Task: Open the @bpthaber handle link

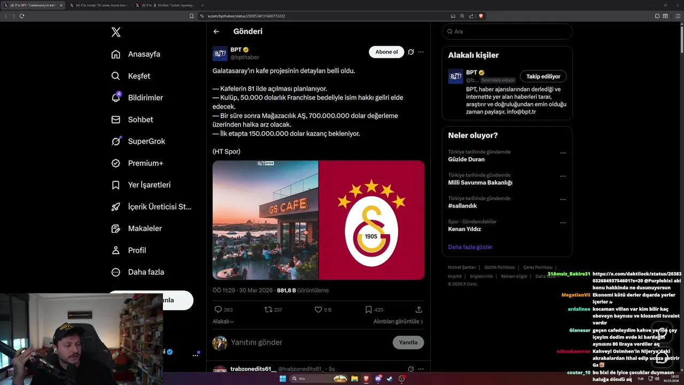Action: 245,57
